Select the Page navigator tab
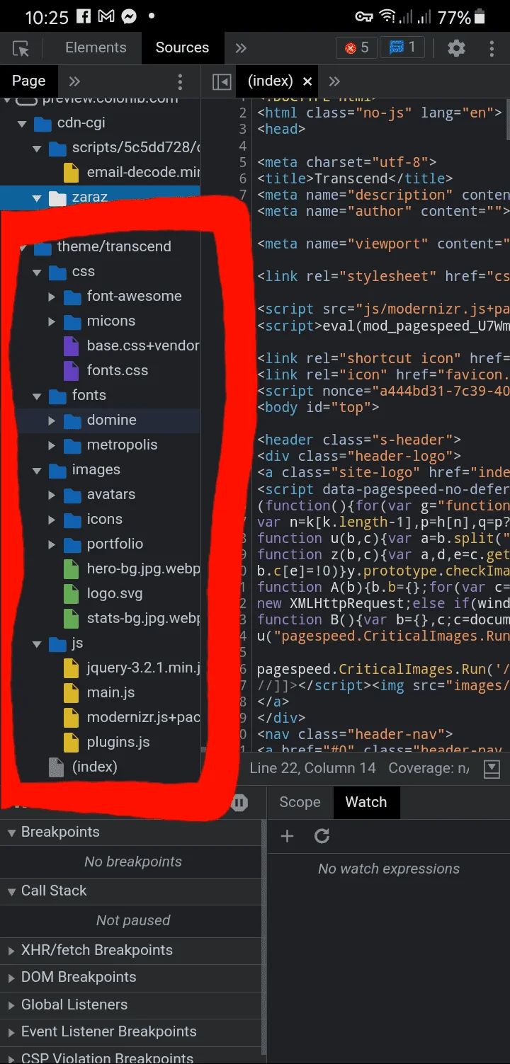The image size is (510, 1064). pos(28,81)
